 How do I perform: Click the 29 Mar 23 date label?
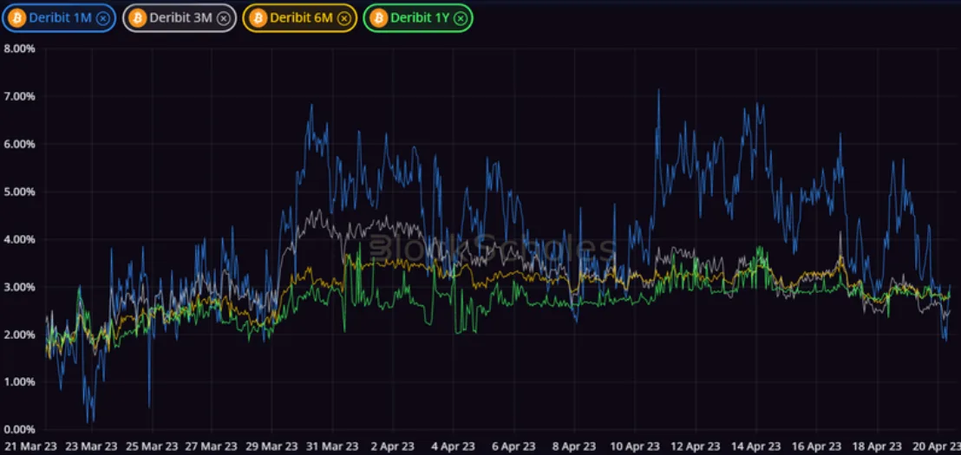pos(272,445)
